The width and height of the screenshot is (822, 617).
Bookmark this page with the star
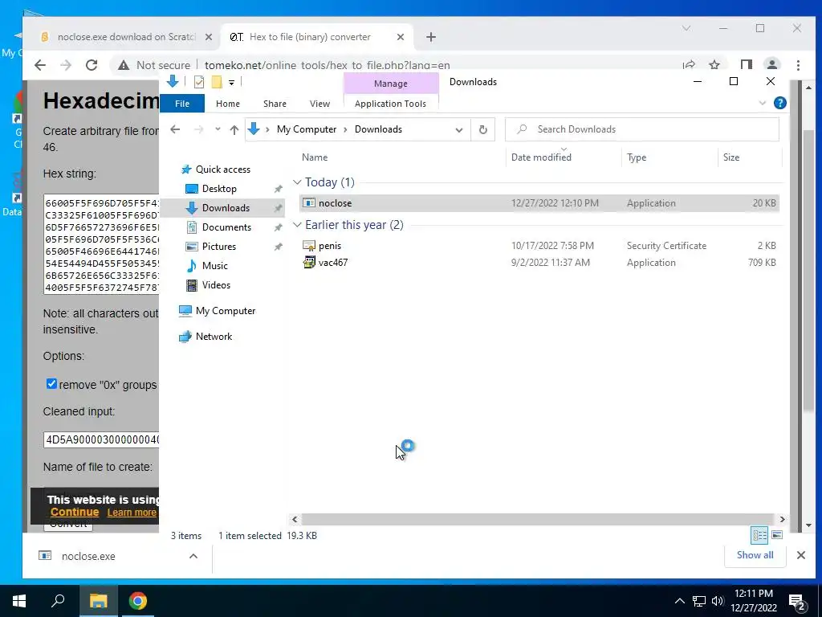(714, 65)
